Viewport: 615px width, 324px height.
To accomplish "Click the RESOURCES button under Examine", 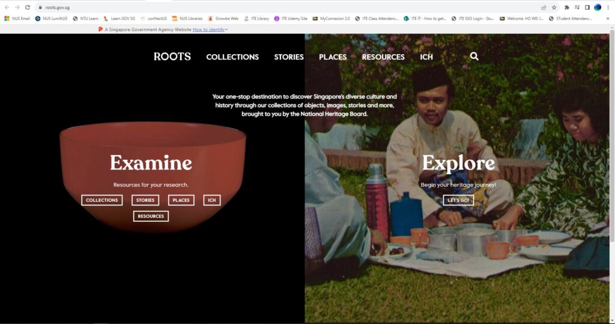I will coord(151,216).
